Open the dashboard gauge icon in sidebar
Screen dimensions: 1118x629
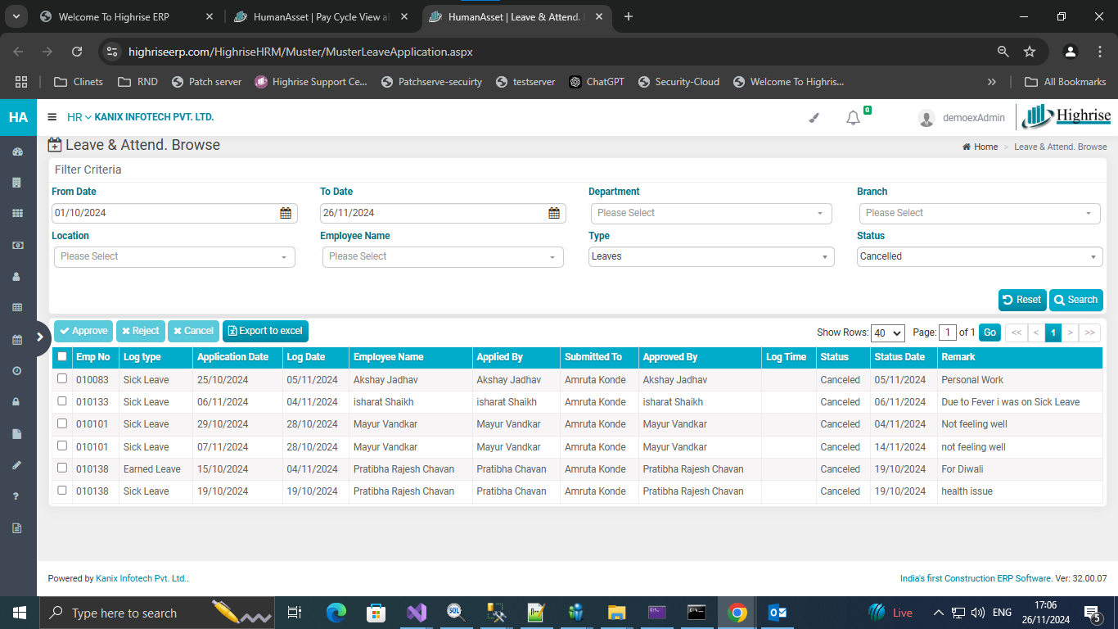pyautogui.click(x=17, y=152)
